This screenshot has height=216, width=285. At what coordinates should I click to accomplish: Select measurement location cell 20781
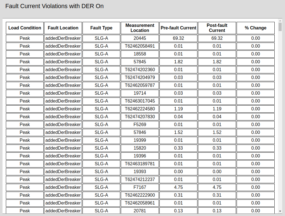(x=140, y=210)
